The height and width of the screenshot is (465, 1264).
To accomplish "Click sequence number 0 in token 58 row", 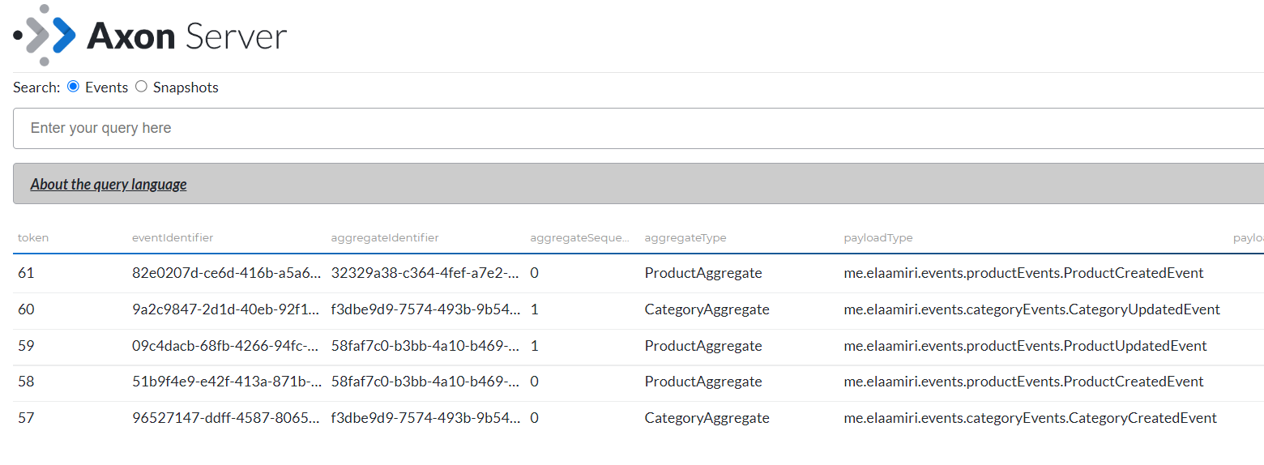I will [534, 382].
